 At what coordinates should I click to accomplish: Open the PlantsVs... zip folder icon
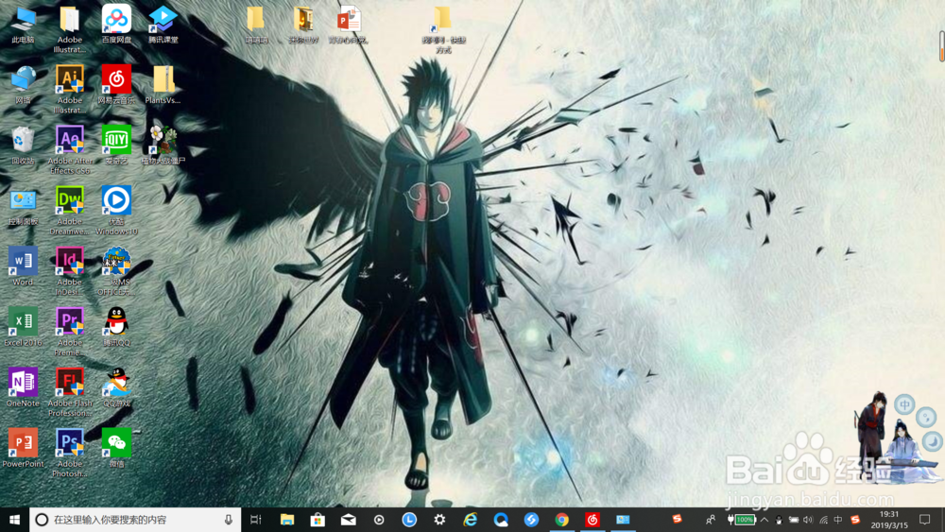163,86
